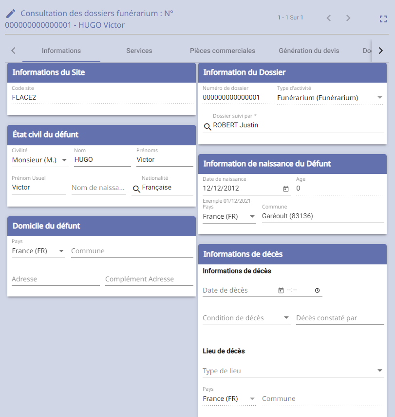Switch to the Services tab
Image resolution: width=395 pixels, height=417 pixels.
click(x=139, y=51)
